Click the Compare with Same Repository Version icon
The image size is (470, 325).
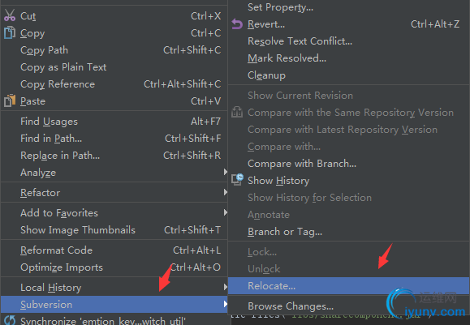click(237, 112)
